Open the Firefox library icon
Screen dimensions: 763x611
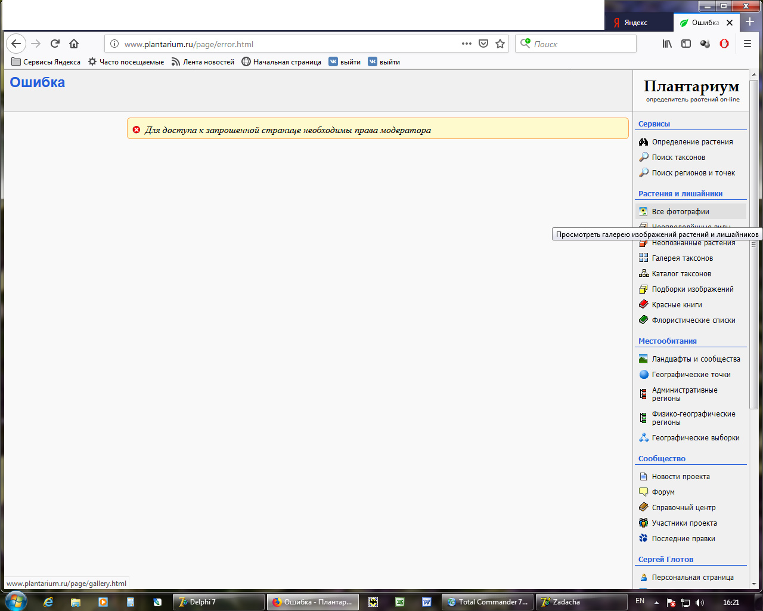667,44
